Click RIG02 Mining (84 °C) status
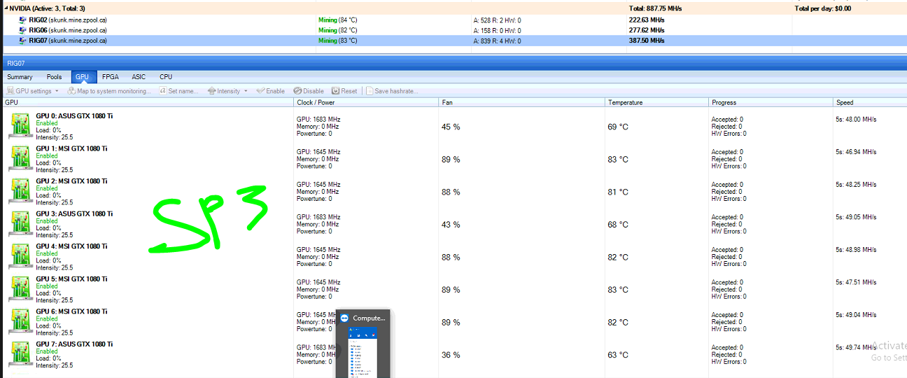 338,20
